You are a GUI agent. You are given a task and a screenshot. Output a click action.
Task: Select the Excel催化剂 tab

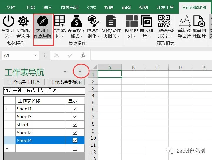point(195,8)
